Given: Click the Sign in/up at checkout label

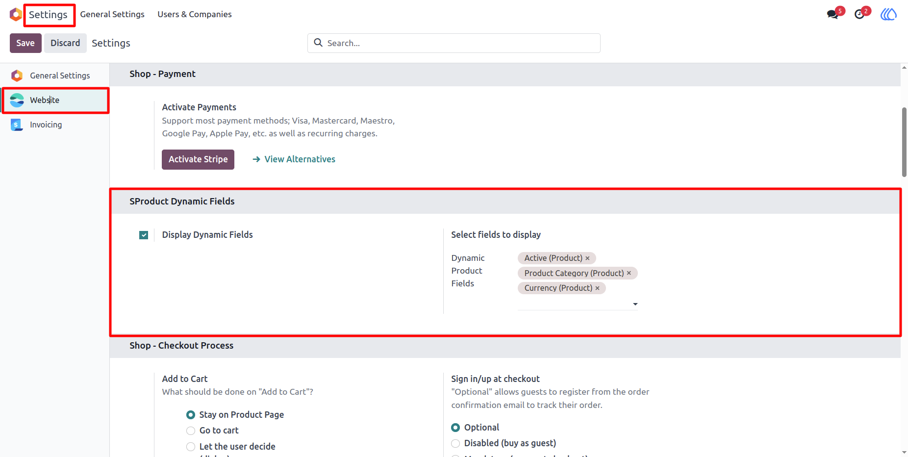Looking at the screenshot, I should [495, 379].
